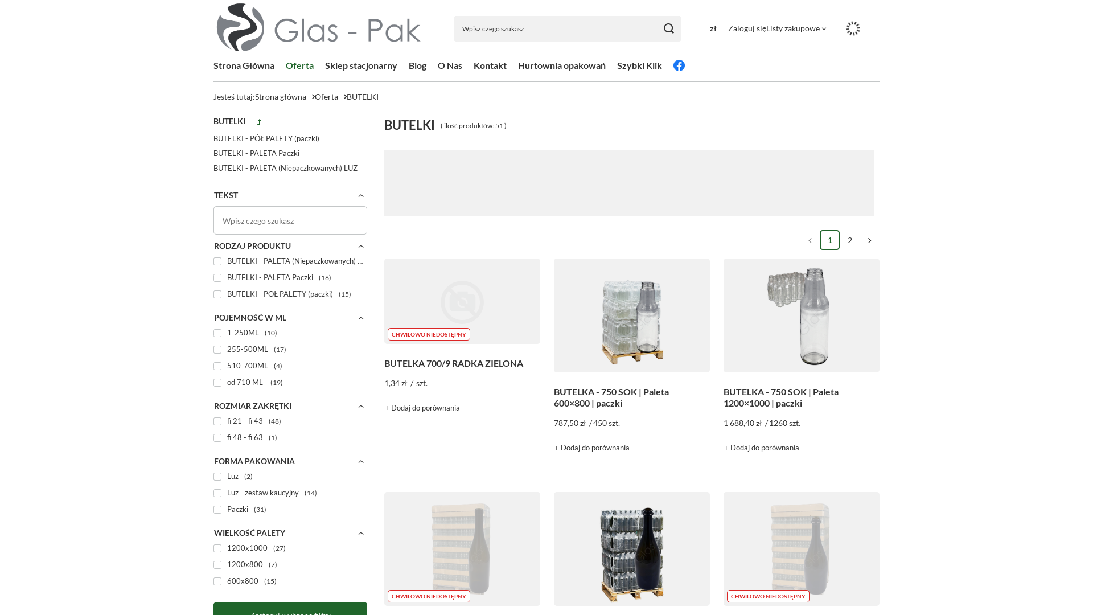Open BUTELKA - 750 SOK Paleta 600×800 title
Viewport: 1093px width, 615px height.
click(611, 397)
